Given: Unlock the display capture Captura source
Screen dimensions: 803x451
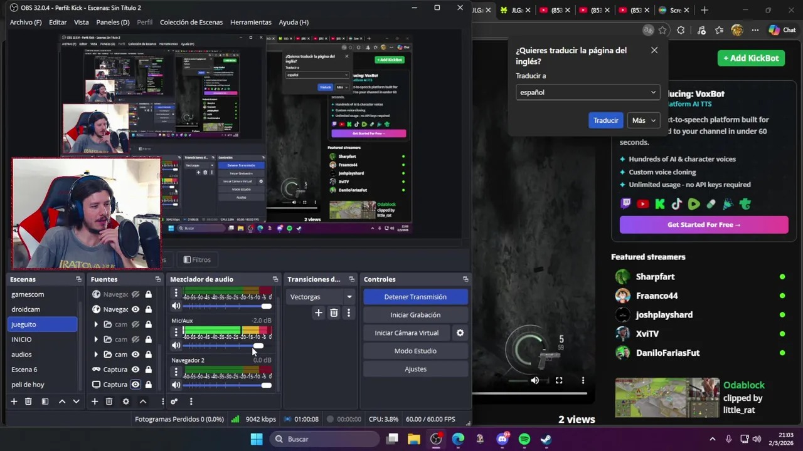Looking at the screenshot, I should pyautogui.click(x=148, y=385).
